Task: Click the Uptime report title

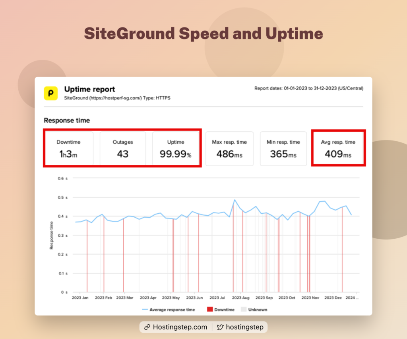Action: click(89, 89)
